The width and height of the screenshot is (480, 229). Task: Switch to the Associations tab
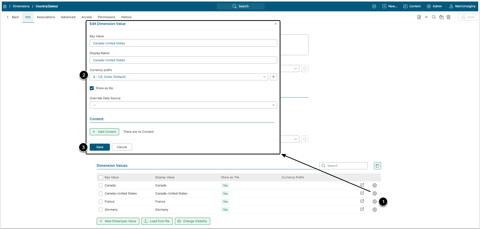click(46, 17)
